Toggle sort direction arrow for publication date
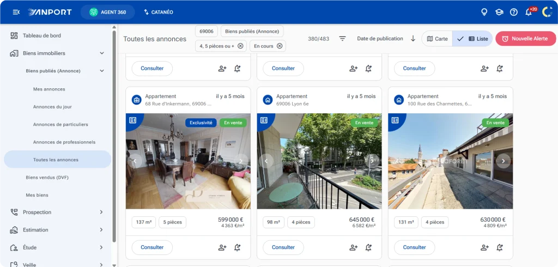Viewport: 558px width, 267px height. point(413,39)
